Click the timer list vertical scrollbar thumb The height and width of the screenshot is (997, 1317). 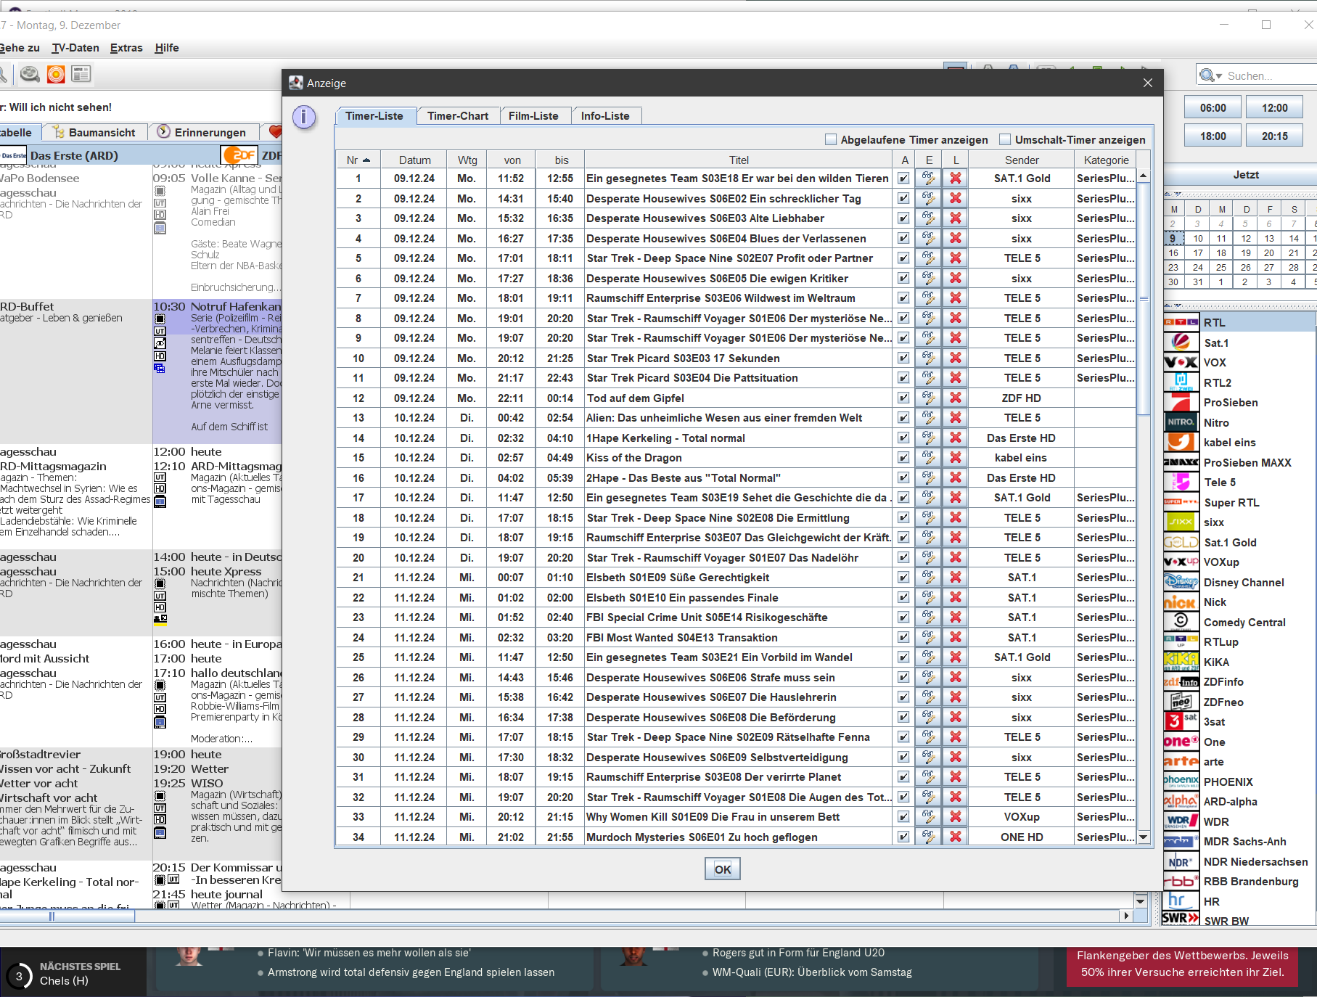click(1144, 298)
